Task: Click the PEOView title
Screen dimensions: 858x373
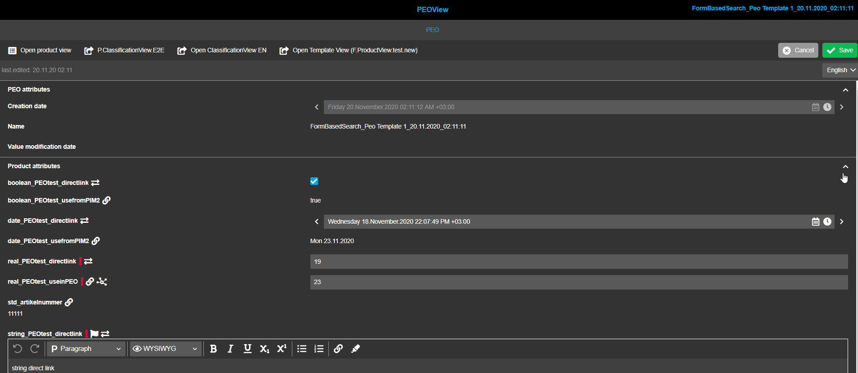Action: pos(433,9)
